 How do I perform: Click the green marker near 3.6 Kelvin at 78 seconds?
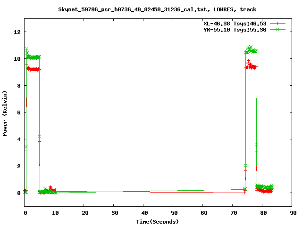pos(256,145)
